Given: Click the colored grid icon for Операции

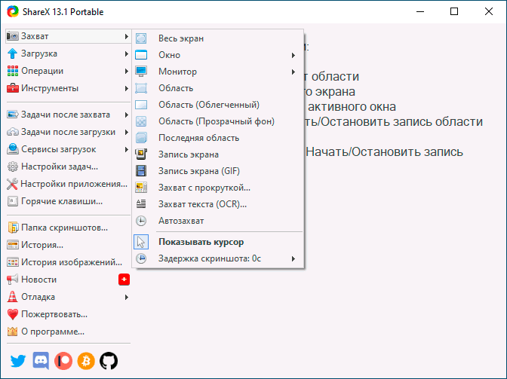Looking at the screenshot, I should click(13, 71).
